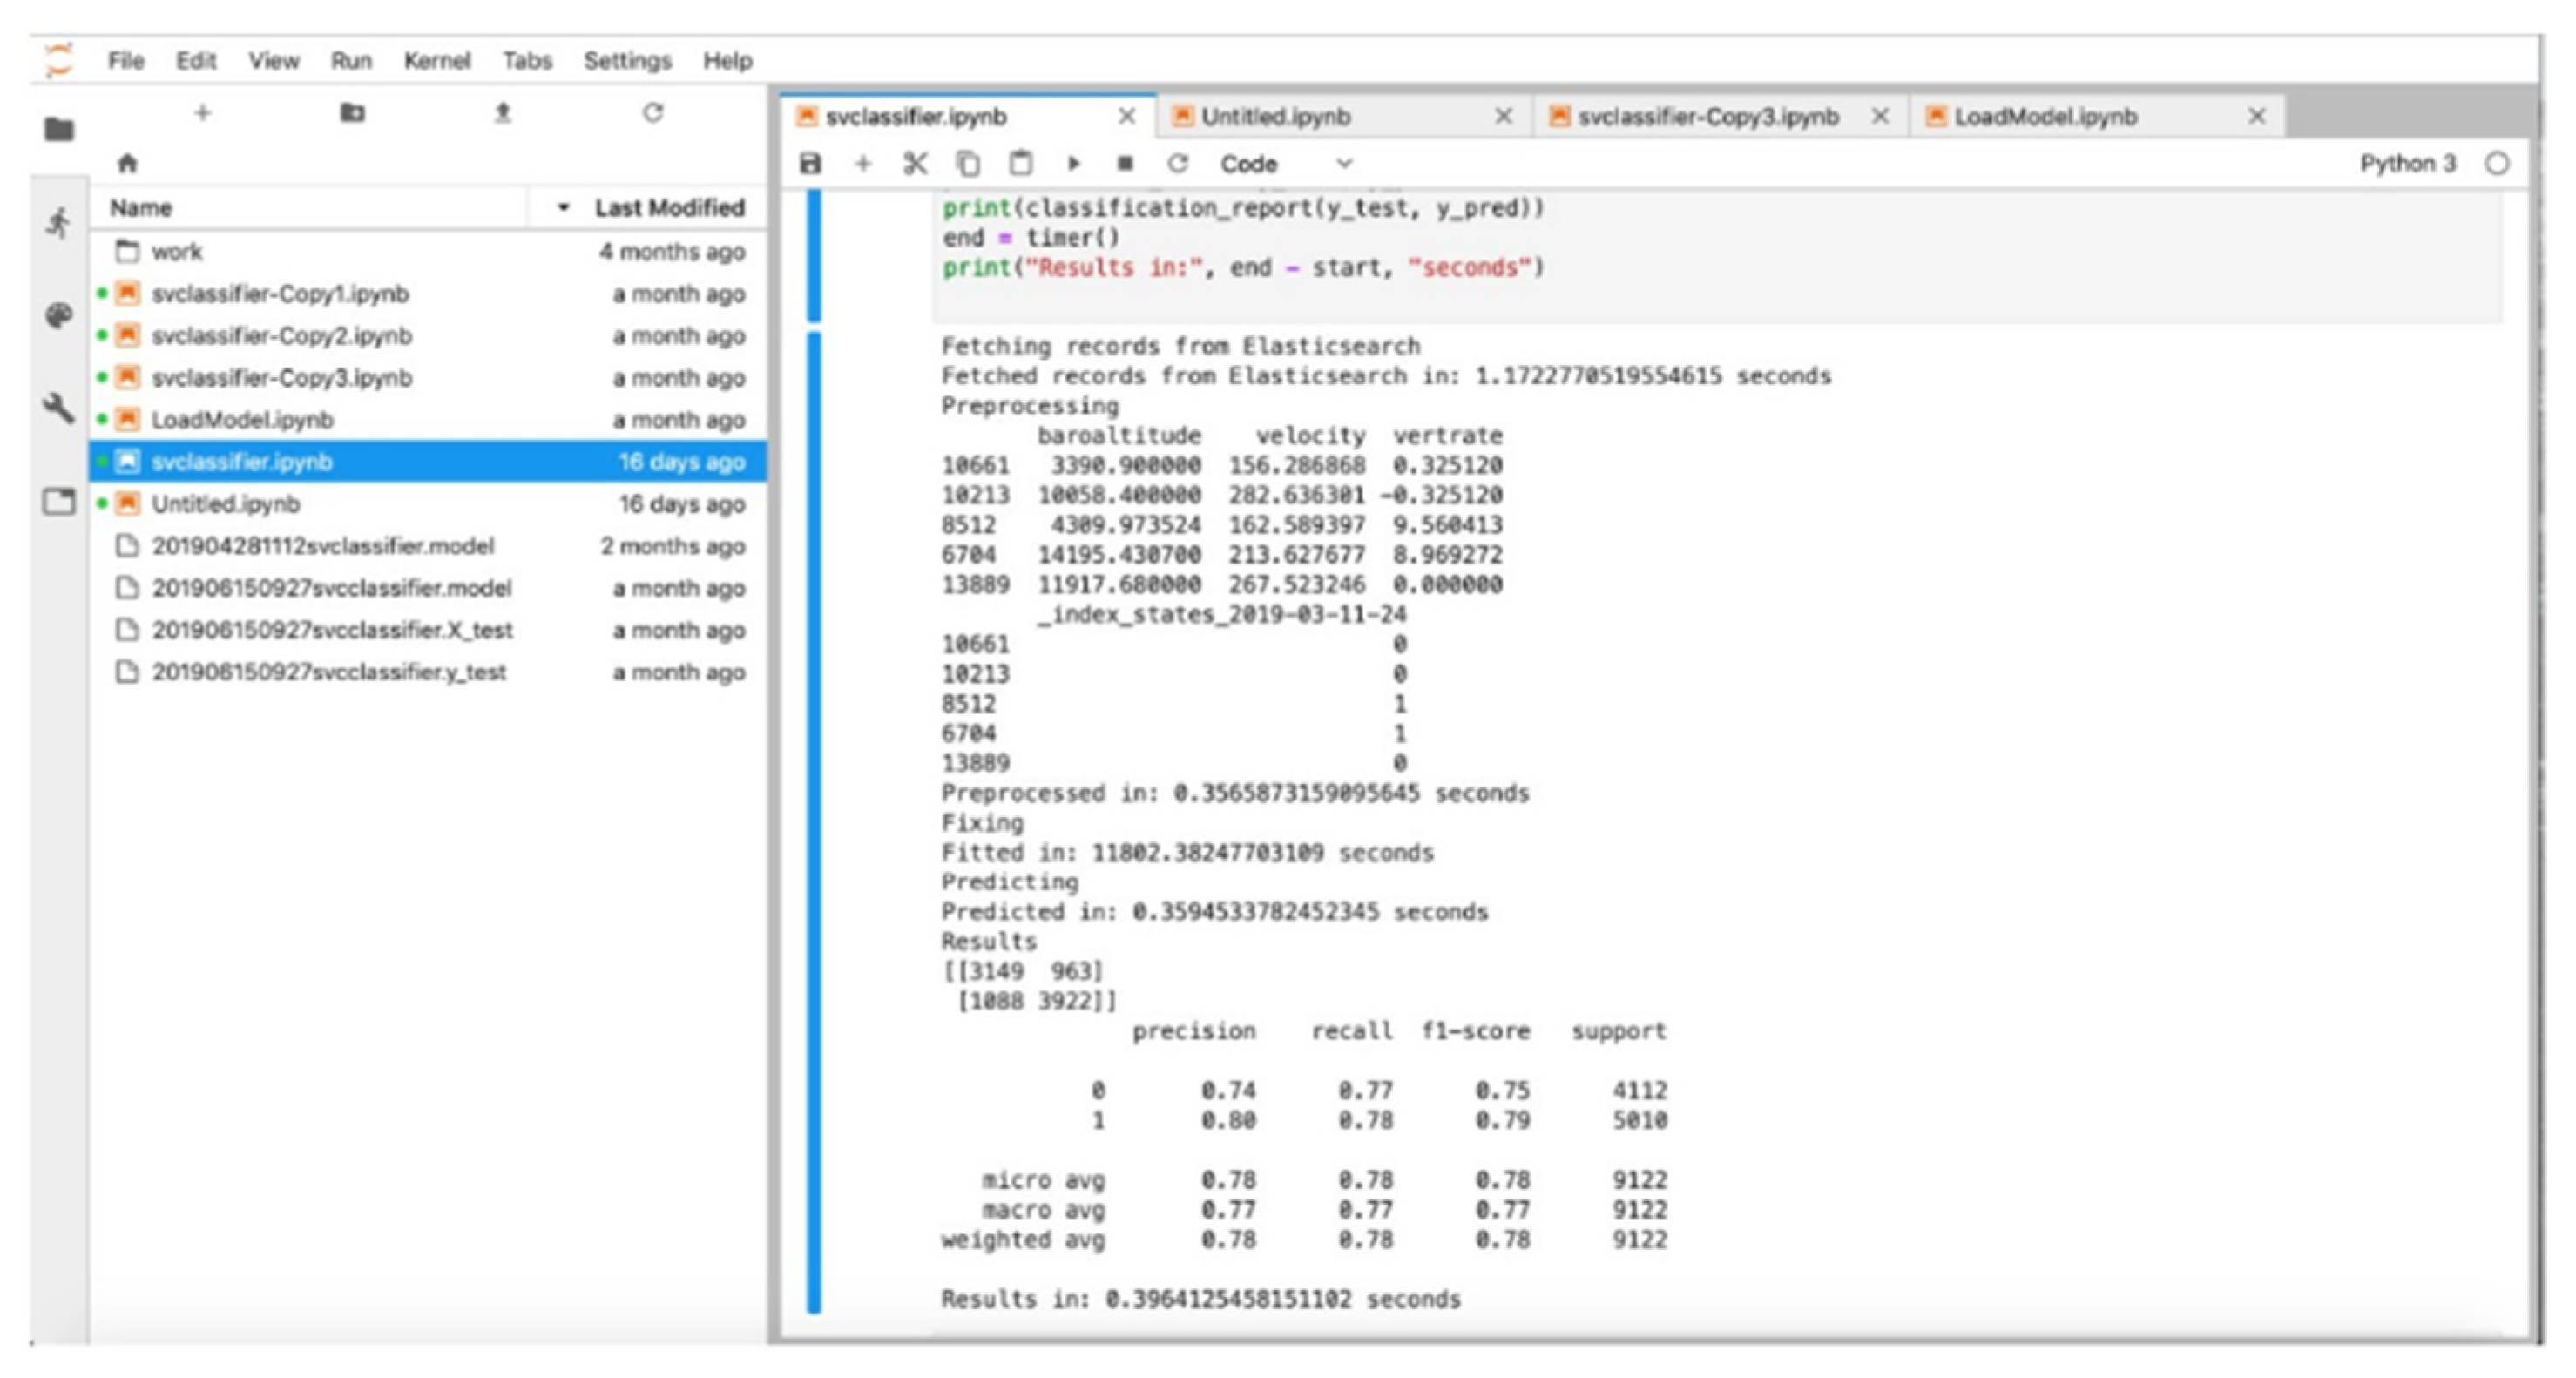Close the Untitled.ipynb tab
Screen dimensions: 2576x1378
1503,117
